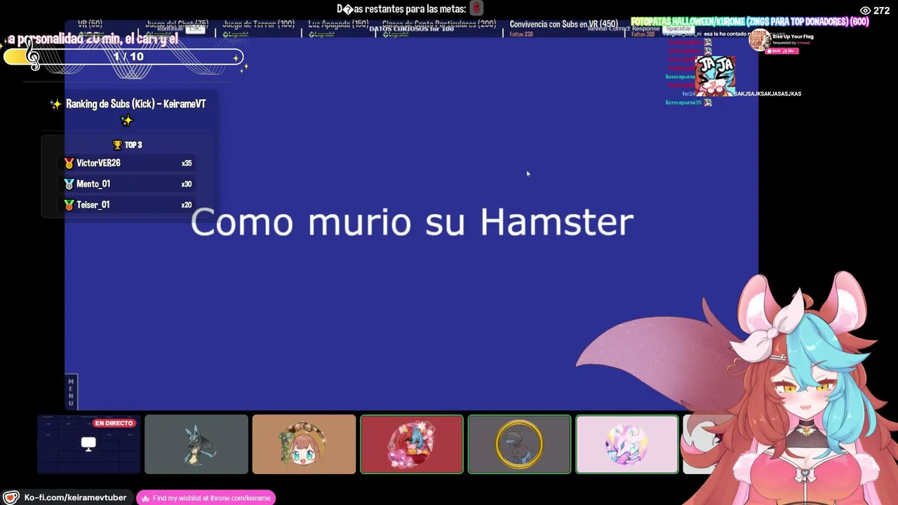The height and width of the screenshot is (505, 898).
Task: Click the song request album thumbnail
Action: (x=759, y=41)
